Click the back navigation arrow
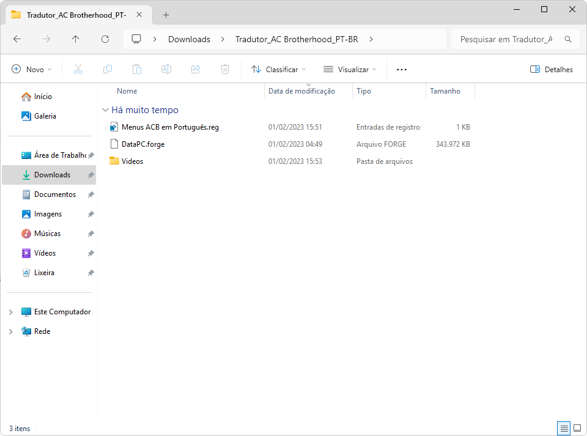 [x=17, y=39]
